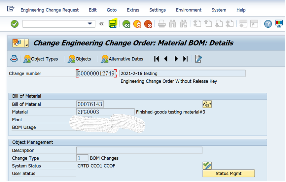286x182 pixels.
Task: Open Help with the question mark icon
Action: 268,24
